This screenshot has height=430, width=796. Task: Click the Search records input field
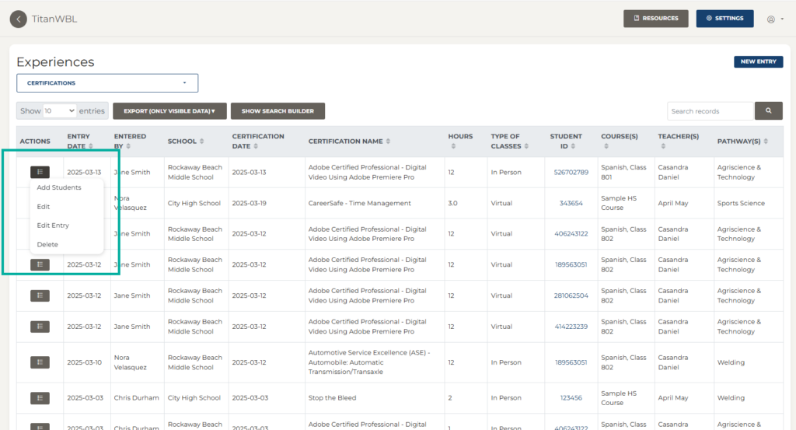coord(710,110)
